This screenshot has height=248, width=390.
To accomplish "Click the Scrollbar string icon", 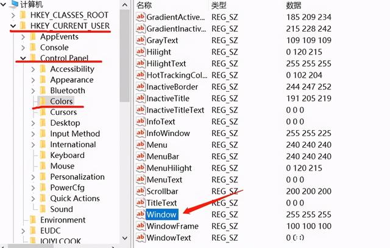I will pyautogui.click(x=140, y=191).
